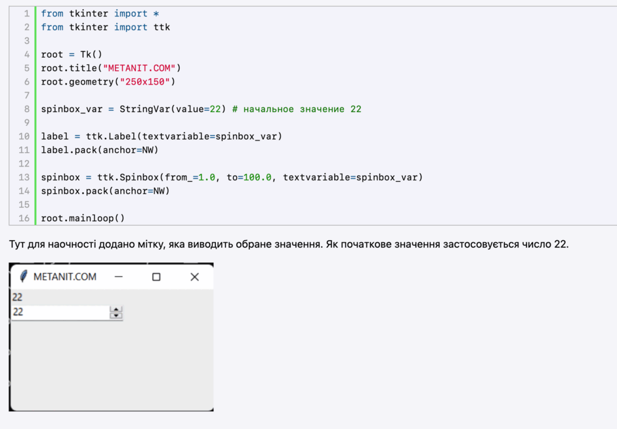This screenshot has height=429, width=617.
Task: Click the "250x150" geometry string in code
Action: pos(145,82)
